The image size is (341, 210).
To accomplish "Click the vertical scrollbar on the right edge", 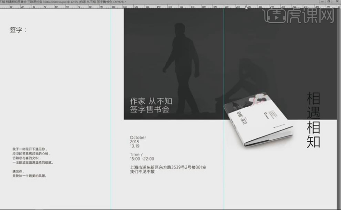I will coord(339,106).
